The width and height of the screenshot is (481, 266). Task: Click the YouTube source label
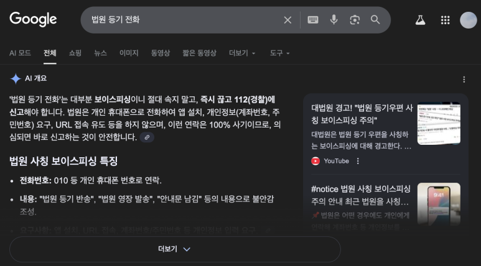(336, 161)
